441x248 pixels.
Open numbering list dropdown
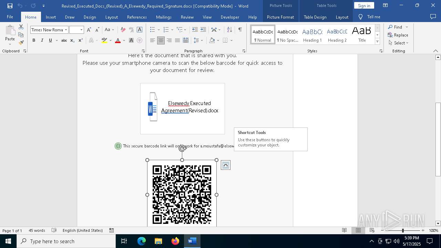point(172,30)
